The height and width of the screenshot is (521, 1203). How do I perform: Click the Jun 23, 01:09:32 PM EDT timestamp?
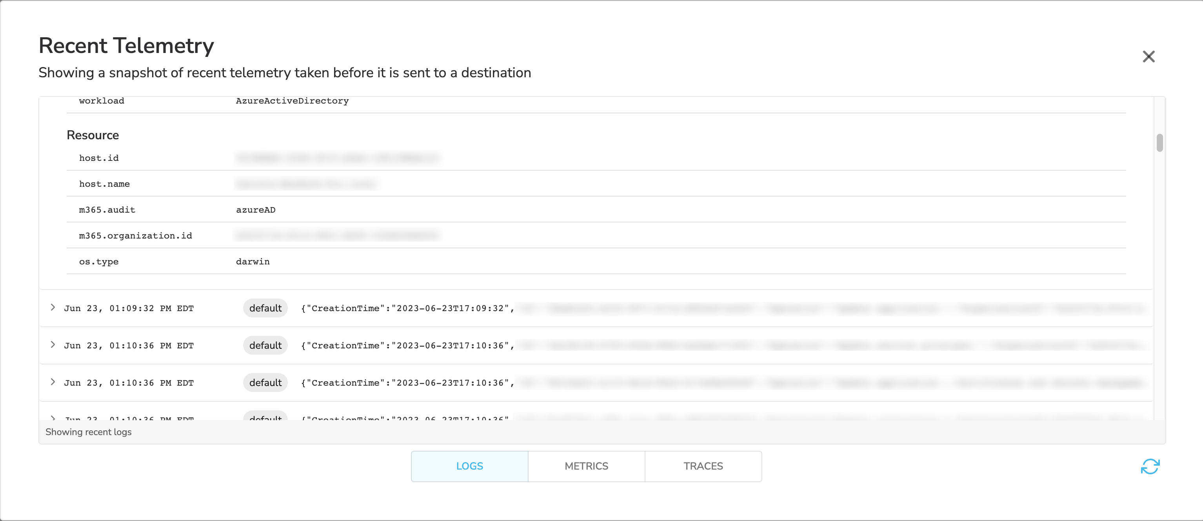(129, 308)
